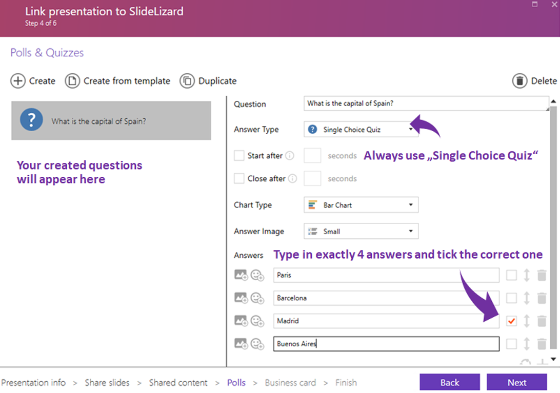Go to Business card step
560x393 pixels.
290,383
